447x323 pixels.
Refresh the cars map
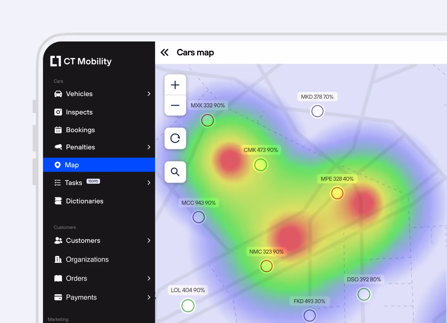pyautogui.click(x=175, y=138)
